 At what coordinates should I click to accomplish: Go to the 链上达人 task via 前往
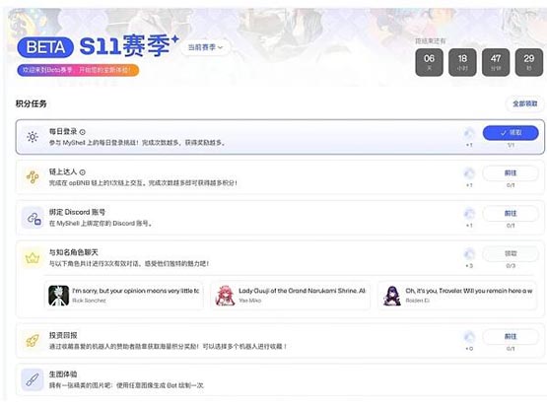point(511,173)
